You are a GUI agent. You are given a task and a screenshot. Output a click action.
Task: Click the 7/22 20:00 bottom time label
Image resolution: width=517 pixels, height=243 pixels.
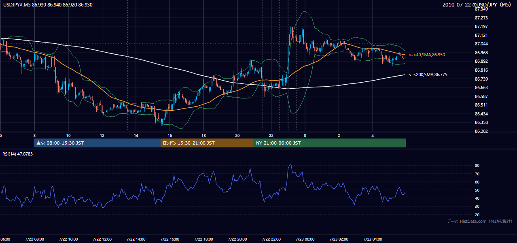237,239
